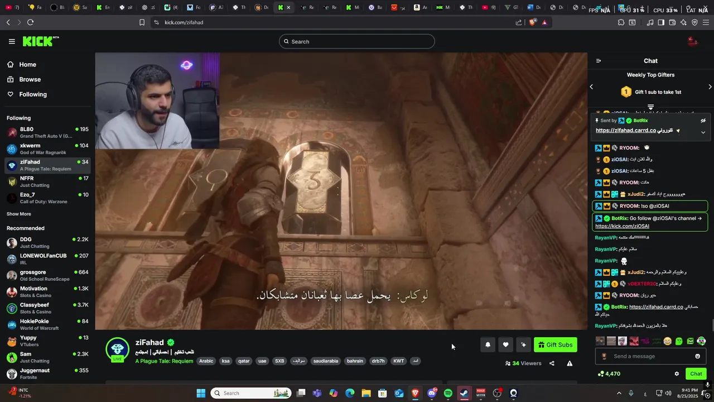
Task: Click the Arabic tag under the stream title
Action: (206, 361)
